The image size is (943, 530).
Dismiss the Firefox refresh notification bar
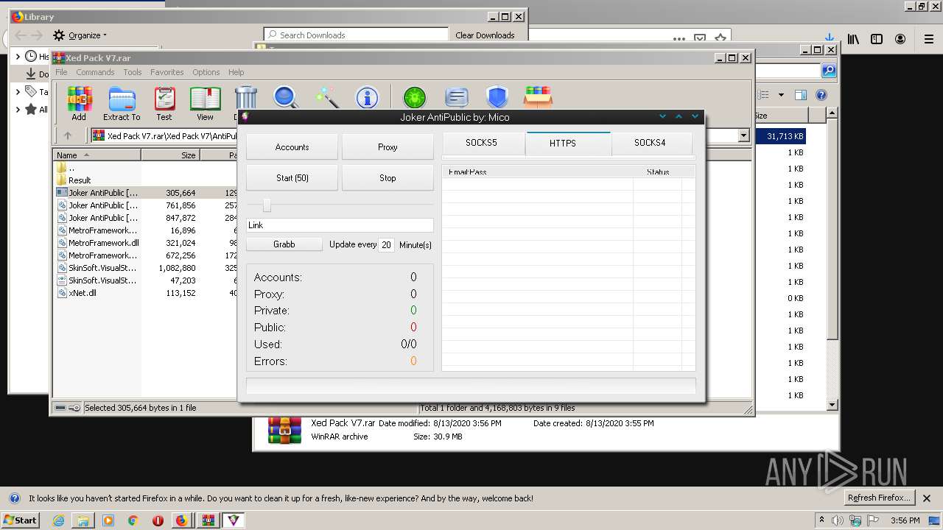pos(927,498)
